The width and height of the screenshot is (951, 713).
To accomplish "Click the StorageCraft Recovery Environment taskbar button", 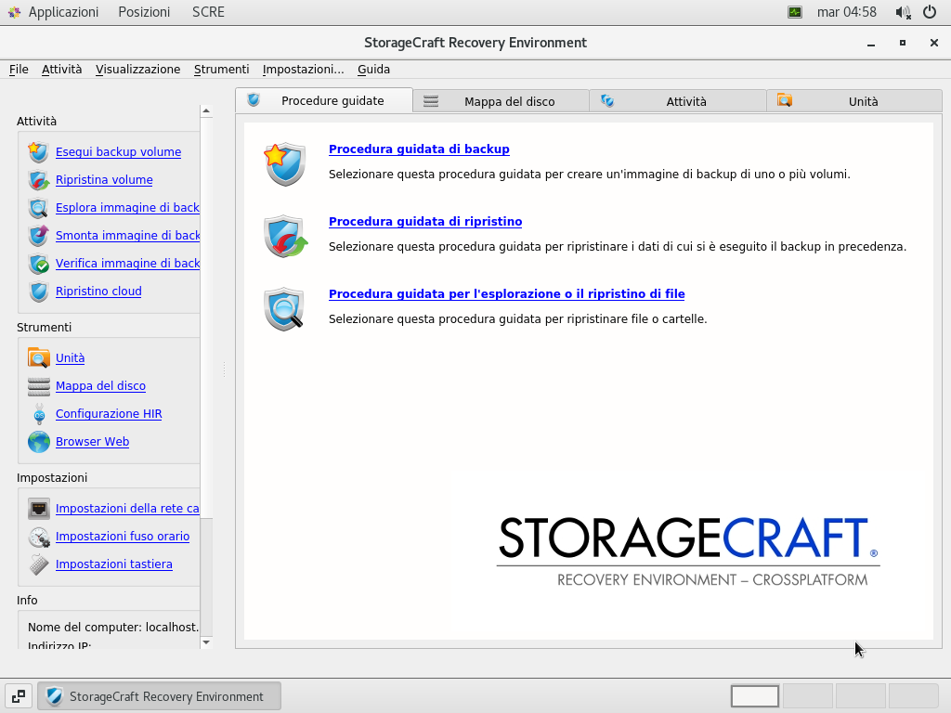I will [160, 696].
